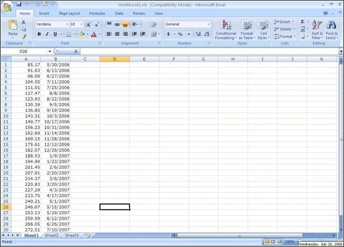Viewport: 344px width, 247px height.
Task: Toggle Wrap Text button
Action: [x=153, y=24]
